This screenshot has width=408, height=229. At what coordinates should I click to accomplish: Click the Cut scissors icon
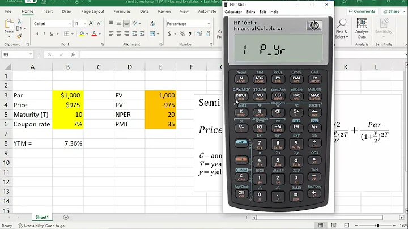tap(19, 21)
